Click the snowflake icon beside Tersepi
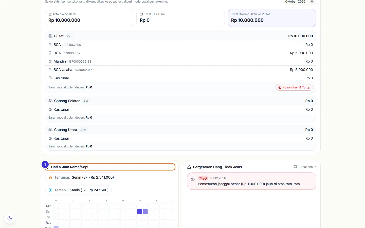 tap(50, 190)
